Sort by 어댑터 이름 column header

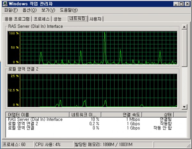[x=37, y=115]
